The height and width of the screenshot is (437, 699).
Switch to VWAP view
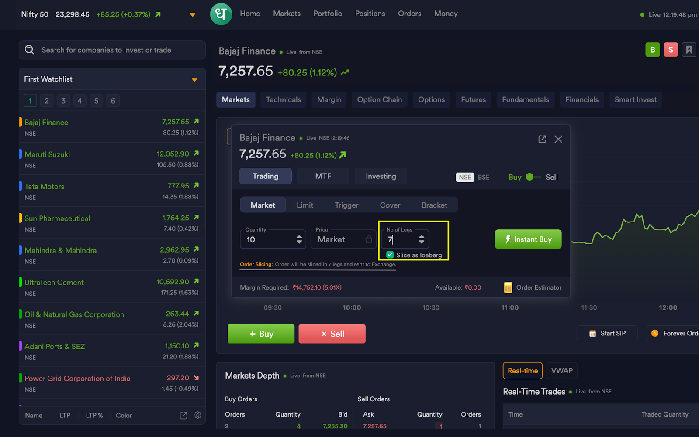pyautogui.click(x=562, y=371)
